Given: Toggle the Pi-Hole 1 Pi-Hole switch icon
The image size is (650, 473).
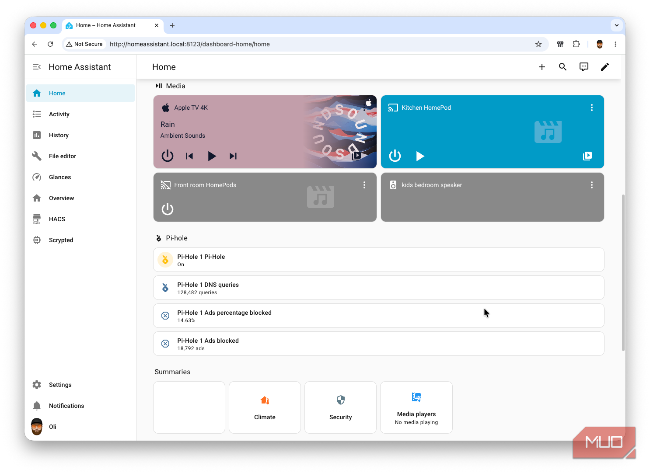Looking at the screenshot, I should point(165,260).
